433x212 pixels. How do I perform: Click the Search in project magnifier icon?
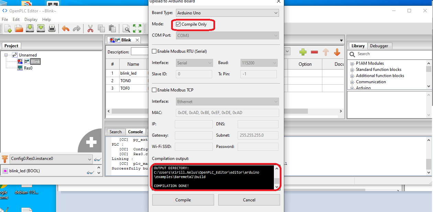pyautogui.click(x=126, y=28)
